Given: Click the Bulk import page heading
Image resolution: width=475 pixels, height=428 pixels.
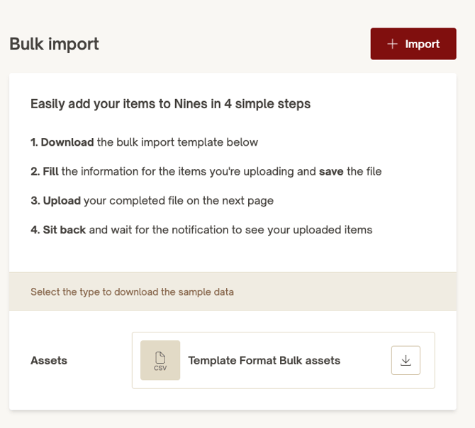Looking at the screenshot, I should (54, 44).
